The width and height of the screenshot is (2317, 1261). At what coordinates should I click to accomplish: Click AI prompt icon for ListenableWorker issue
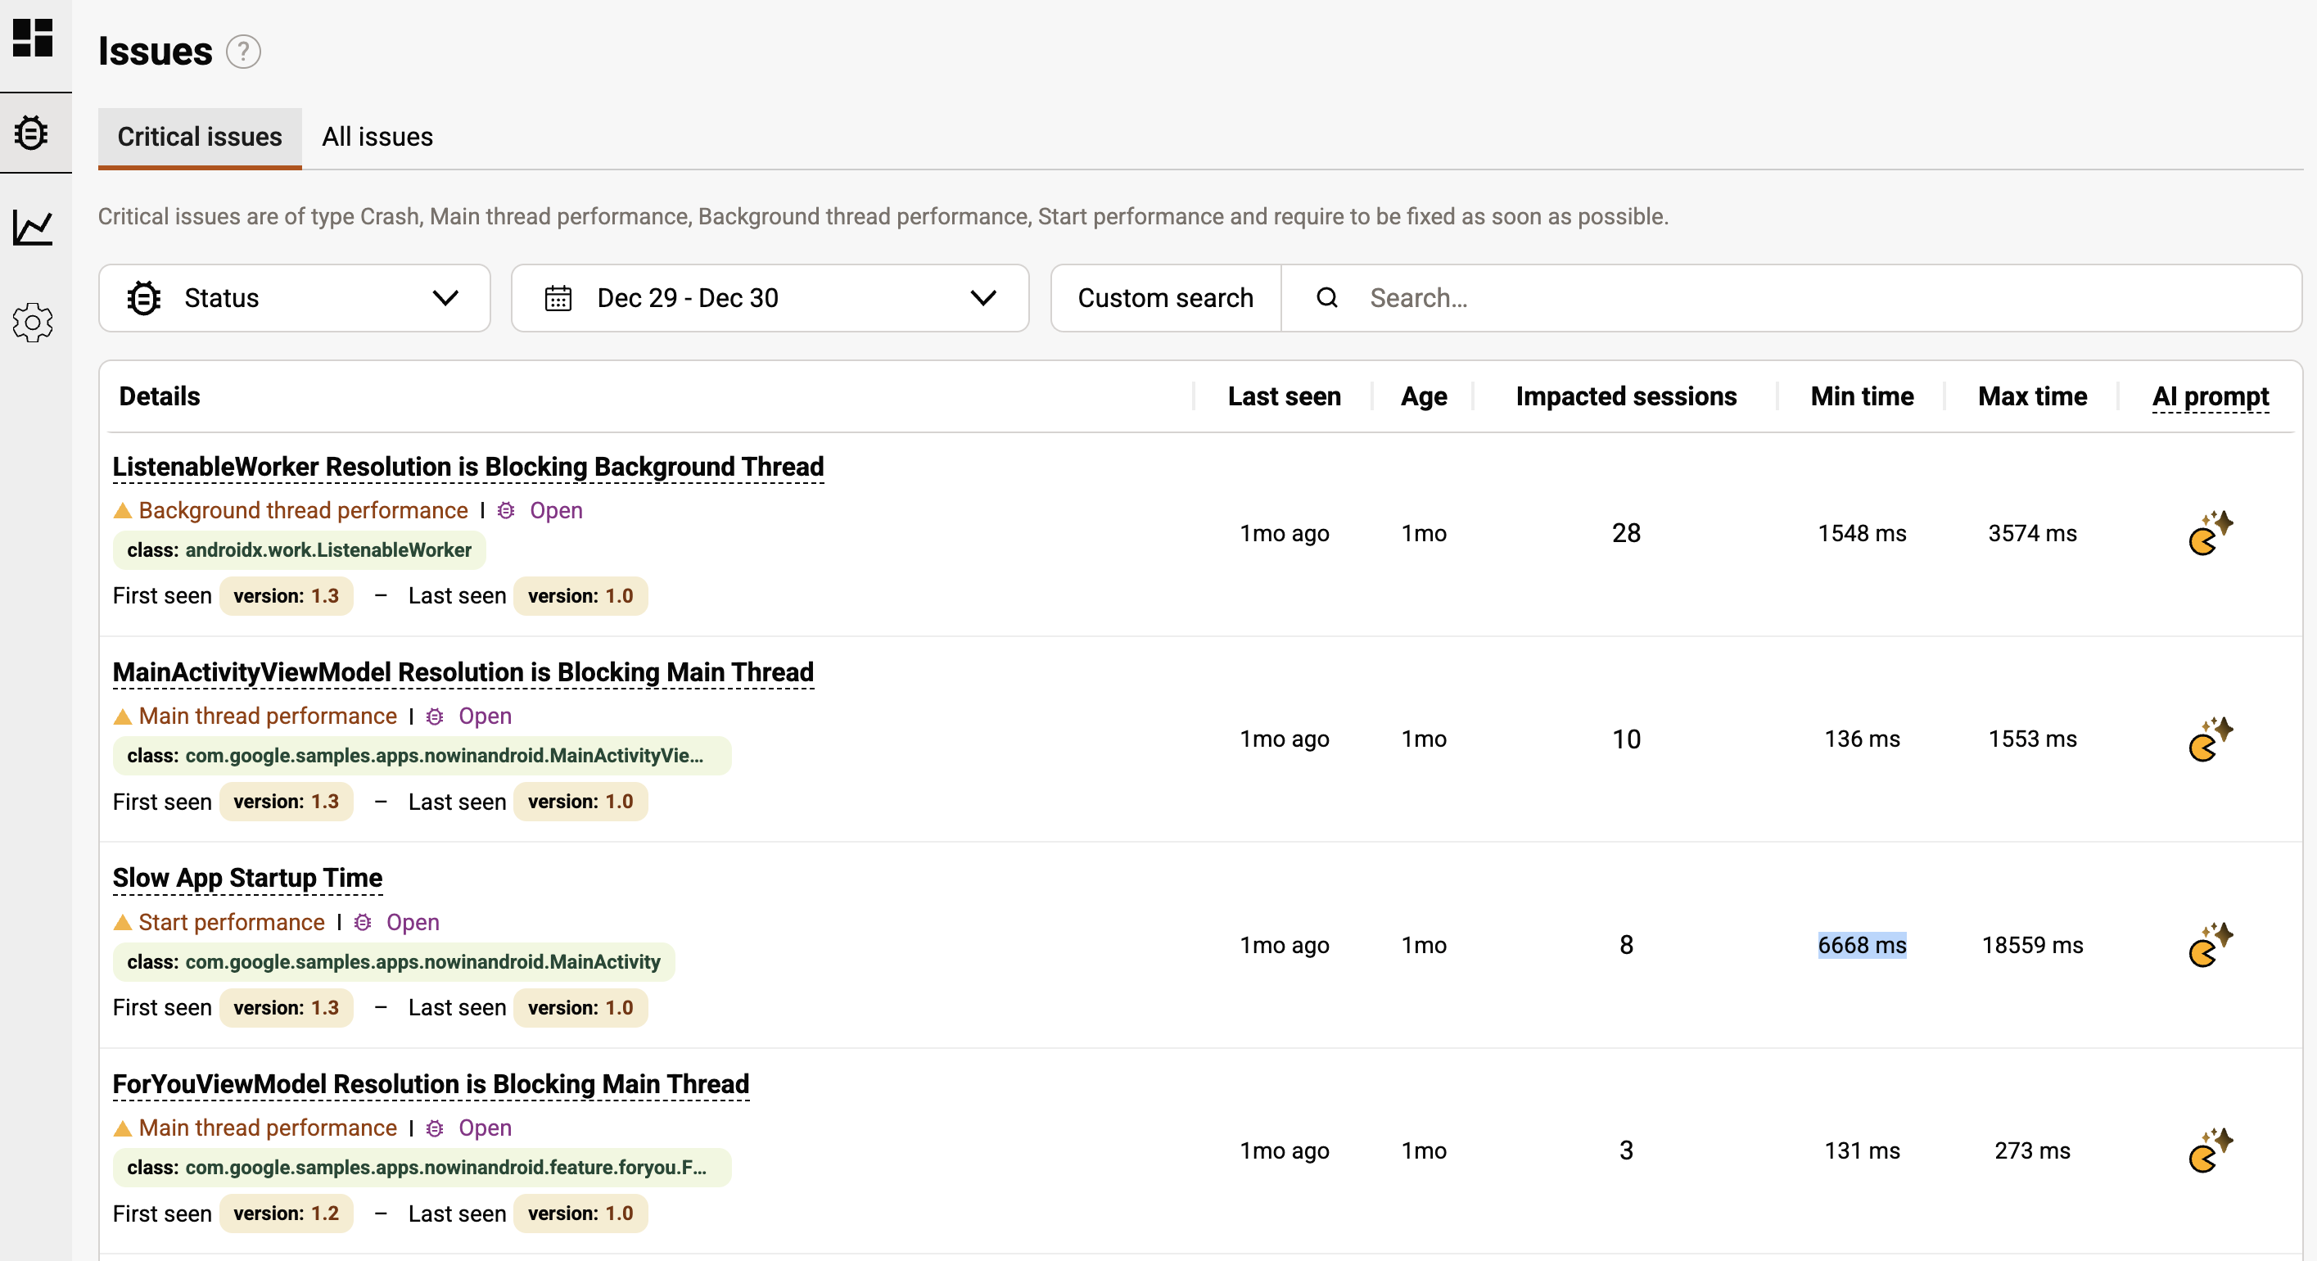pyautogui.click(x=2210, y=533)
